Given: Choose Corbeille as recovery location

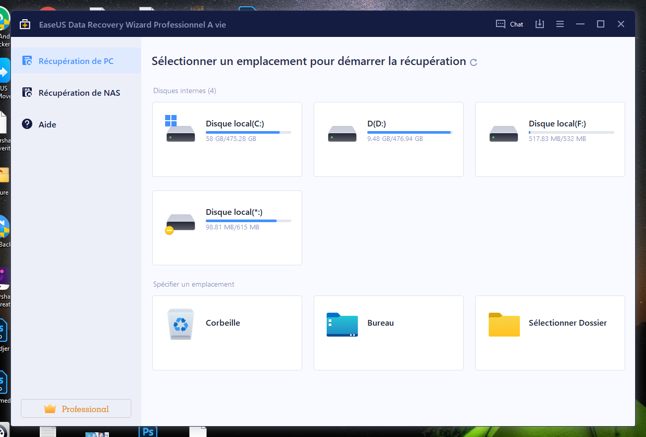Looking at the screenshot, I should [227, 333].
